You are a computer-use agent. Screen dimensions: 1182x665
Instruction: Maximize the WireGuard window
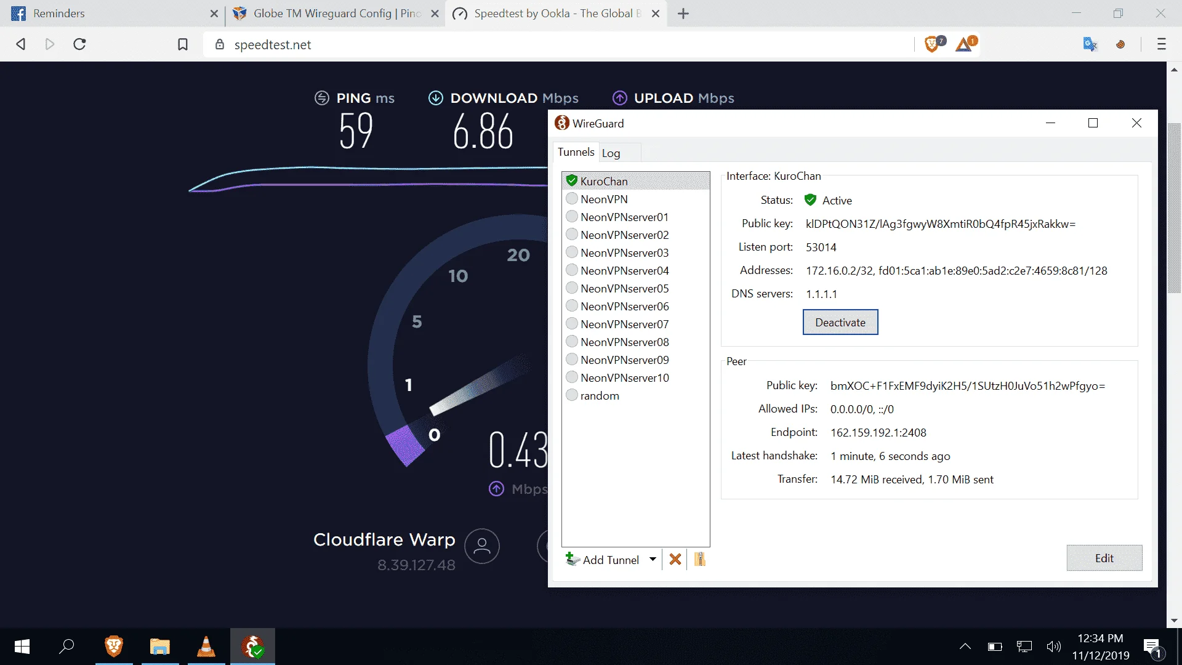click(1093, 123)
